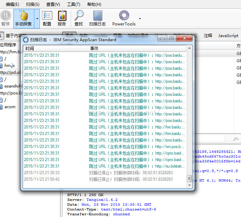
Task: Open the Scan Log (扫描日志) notebook icon
Action: [97, 15]
